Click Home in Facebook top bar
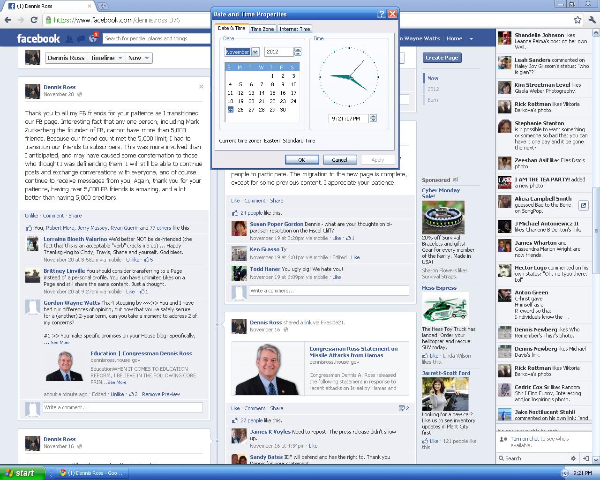The width and height of the screenshot is (600, 480). [454, 38]
